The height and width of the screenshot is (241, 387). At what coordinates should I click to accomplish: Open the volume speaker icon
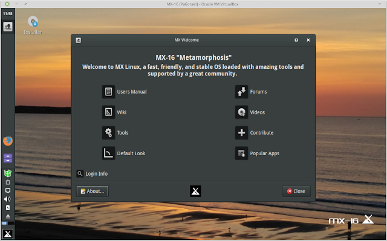coord(7,199)
